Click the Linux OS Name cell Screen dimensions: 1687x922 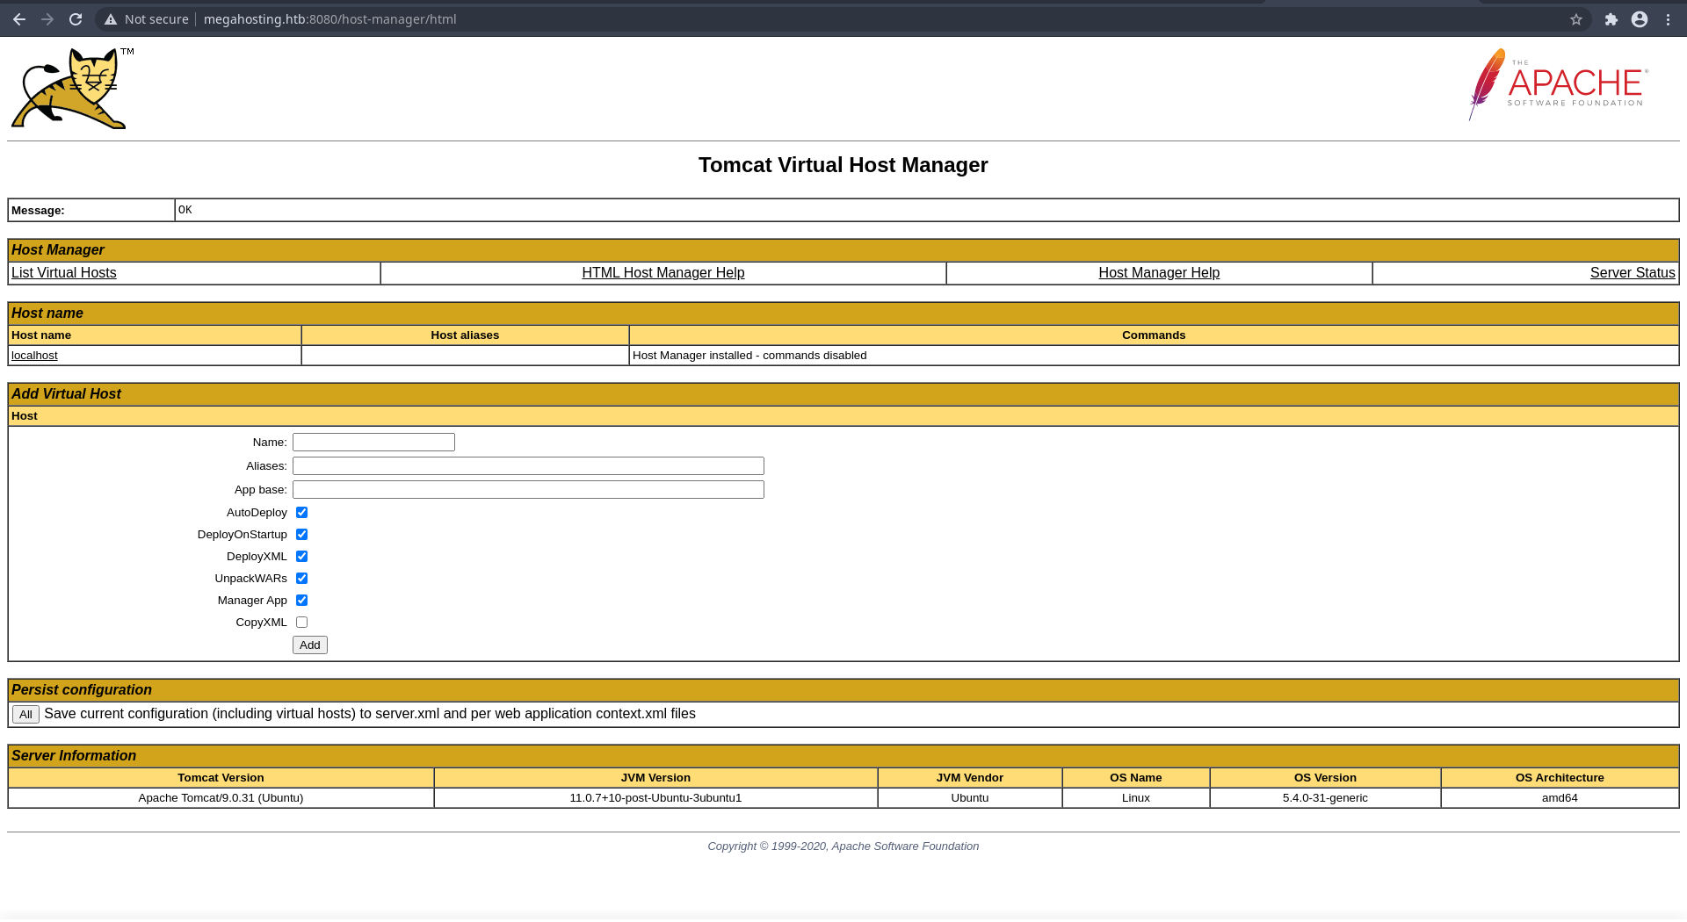(1136, 798)
